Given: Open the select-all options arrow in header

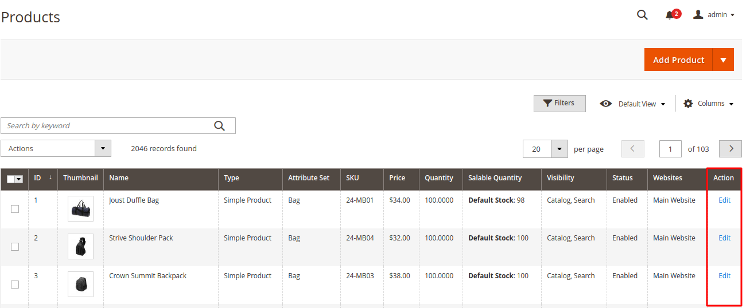Looking at the screenshot, I should point(19,179).
